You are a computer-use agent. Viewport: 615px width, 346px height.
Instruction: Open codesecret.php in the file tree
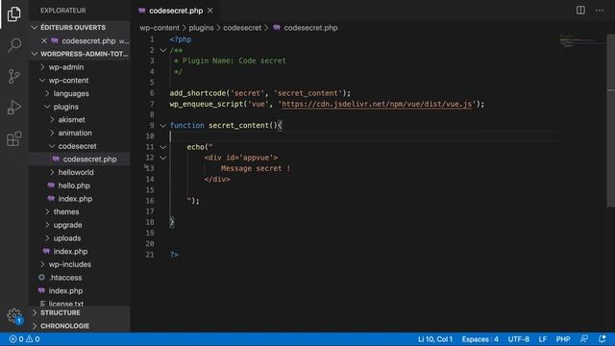click(x=79, y=160)
